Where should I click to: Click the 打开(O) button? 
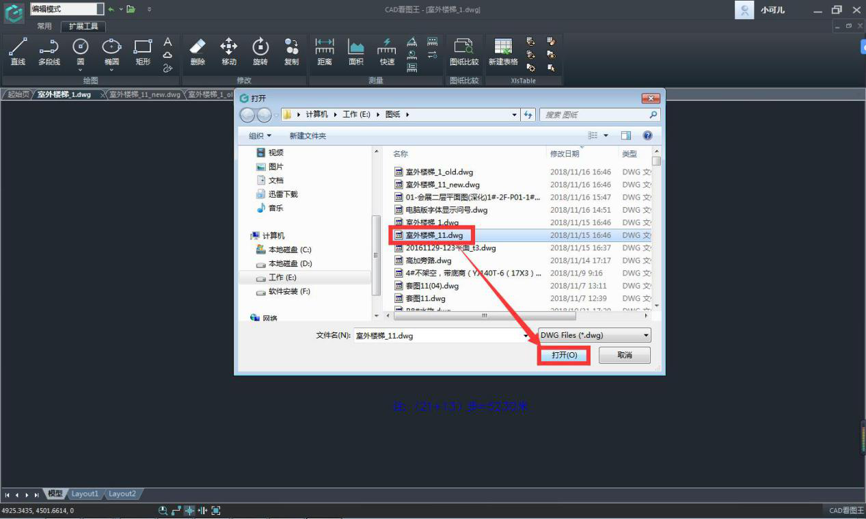[564, 356]
